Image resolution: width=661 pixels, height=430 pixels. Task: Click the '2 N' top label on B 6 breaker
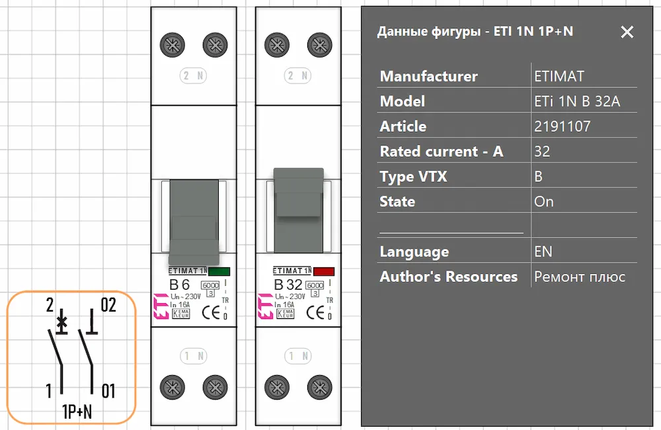(x=193, y=75)
